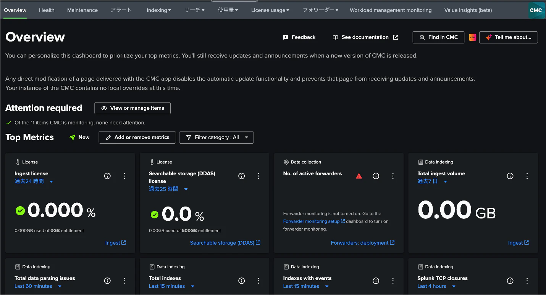Open Ingest link on Total ingest volume card
The image size is (546, 295).
(519, 243)
